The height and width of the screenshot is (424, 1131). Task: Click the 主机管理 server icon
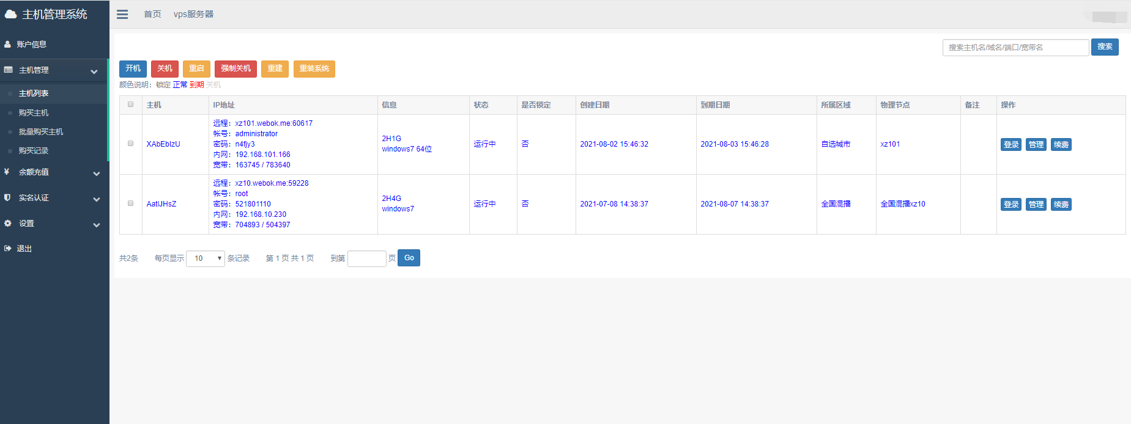pyautogui.click(x=9, y=70)
